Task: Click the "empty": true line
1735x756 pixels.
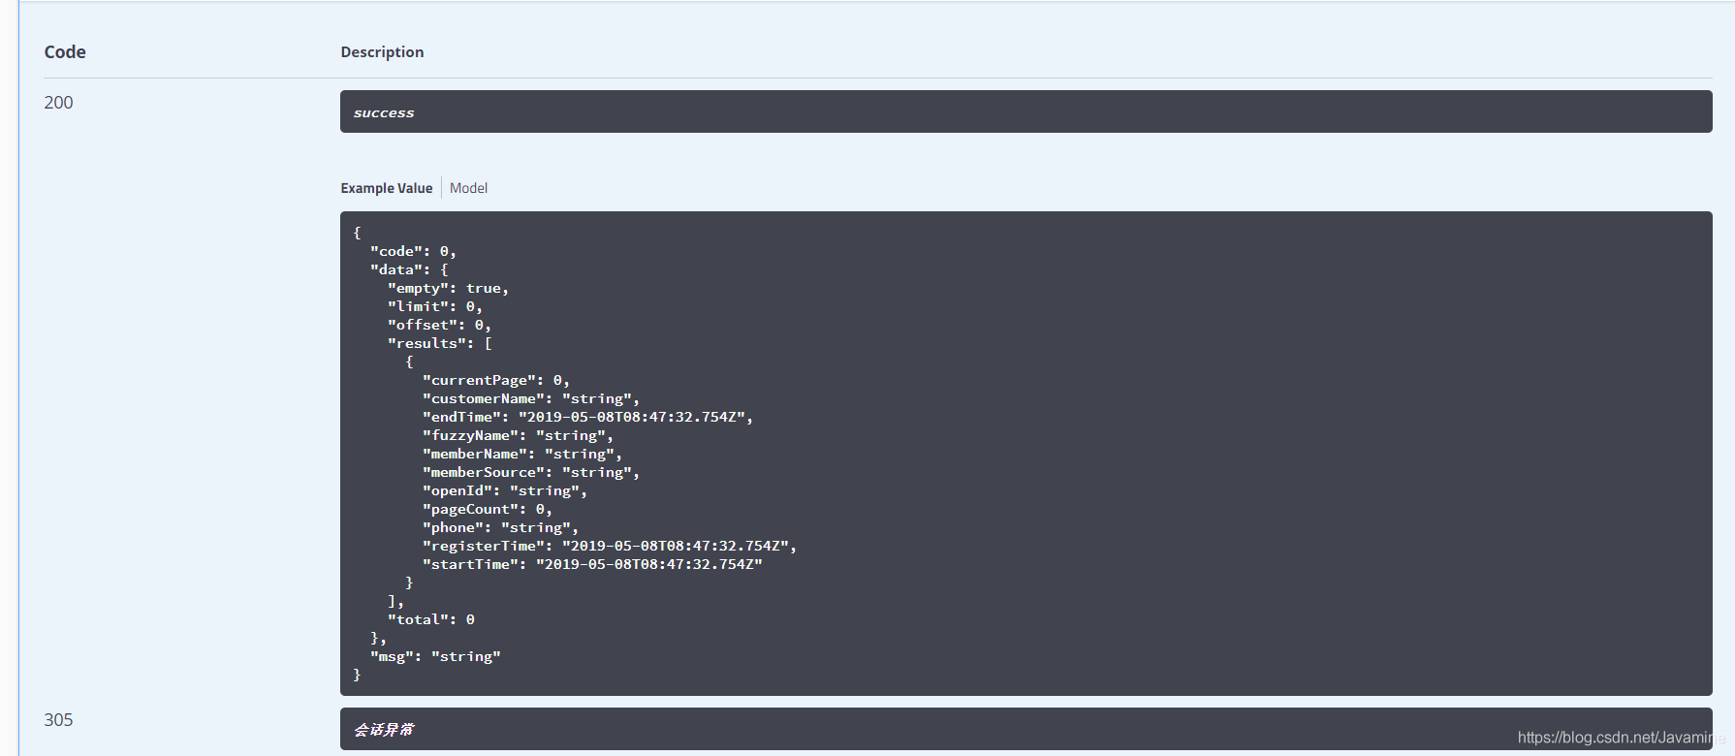Action: [x=448, y=288]
